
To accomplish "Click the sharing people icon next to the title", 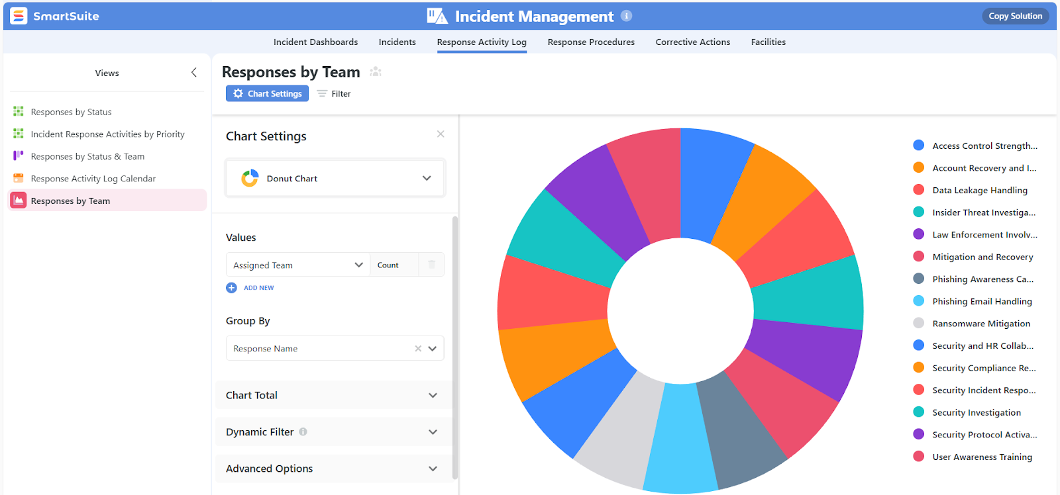I will coord(376,72).
